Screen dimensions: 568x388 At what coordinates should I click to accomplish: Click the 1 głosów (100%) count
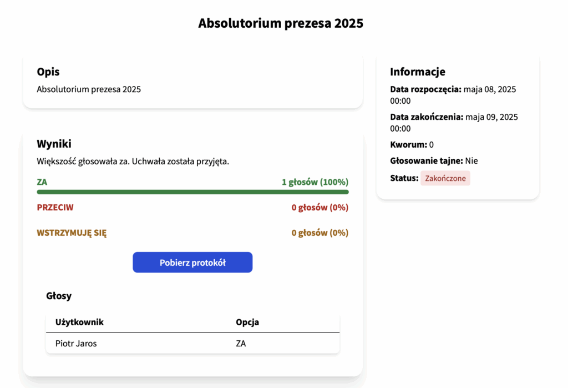[315, 182]
